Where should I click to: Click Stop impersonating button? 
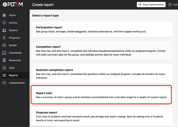pyautogui.click(x=151, y=5)
